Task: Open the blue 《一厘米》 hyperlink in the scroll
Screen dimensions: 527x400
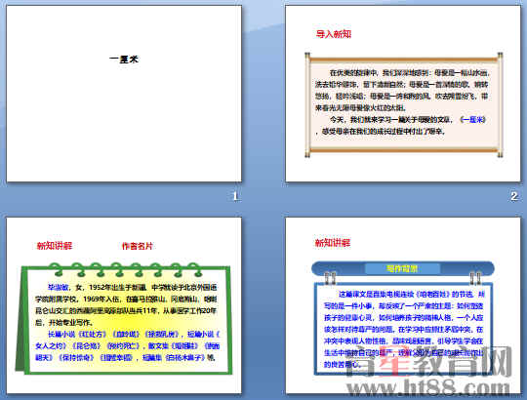Action: pos(473,120)
